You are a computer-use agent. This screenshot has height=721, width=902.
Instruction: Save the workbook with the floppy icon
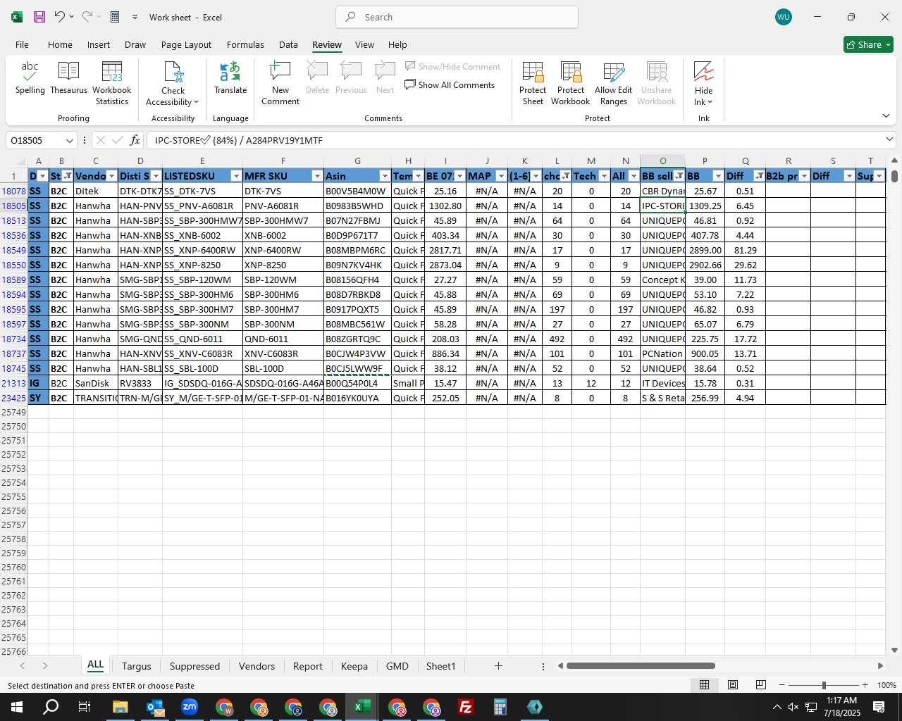point(39,17)
